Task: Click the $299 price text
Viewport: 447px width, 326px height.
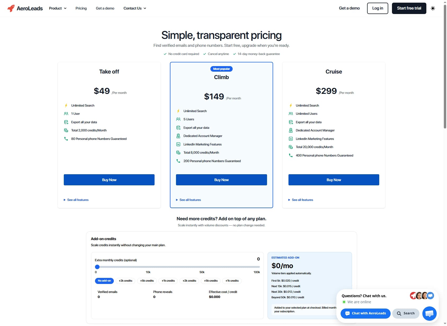Action: (326, 91)
